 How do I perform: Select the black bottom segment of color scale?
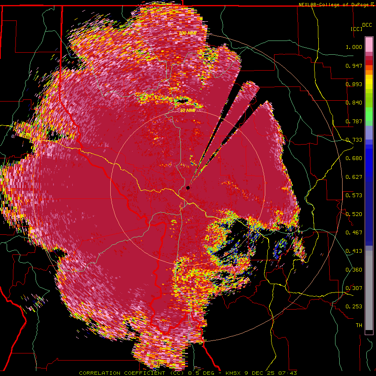coord(369,333)
